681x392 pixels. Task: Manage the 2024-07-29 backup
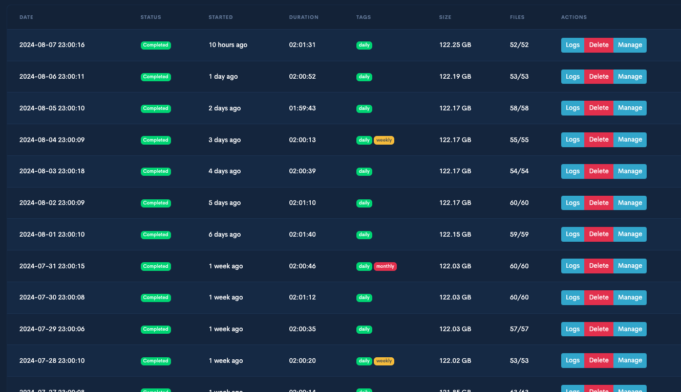click(x=630, y=329)
